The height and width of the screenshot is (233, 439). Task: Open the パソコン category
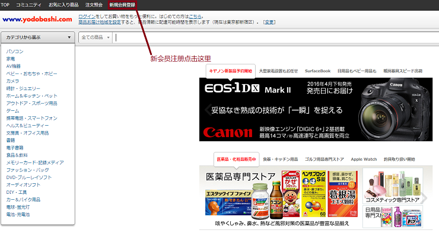(15, 52)
